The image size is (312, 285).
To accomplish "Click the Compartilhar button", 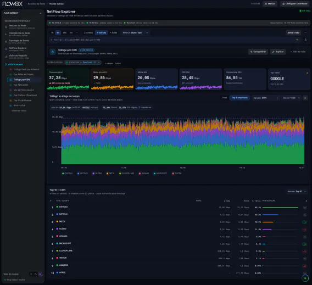I will [x=258, y=52].
